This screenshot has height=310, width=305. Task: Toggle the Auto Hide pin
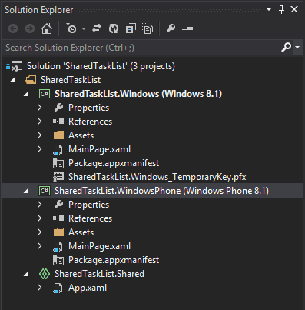[x=281, y=10]
